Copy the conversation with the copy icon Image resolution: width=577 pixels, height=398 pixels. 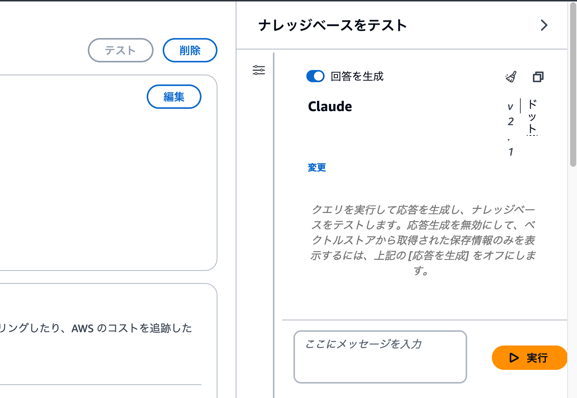[x=538, y=77]
